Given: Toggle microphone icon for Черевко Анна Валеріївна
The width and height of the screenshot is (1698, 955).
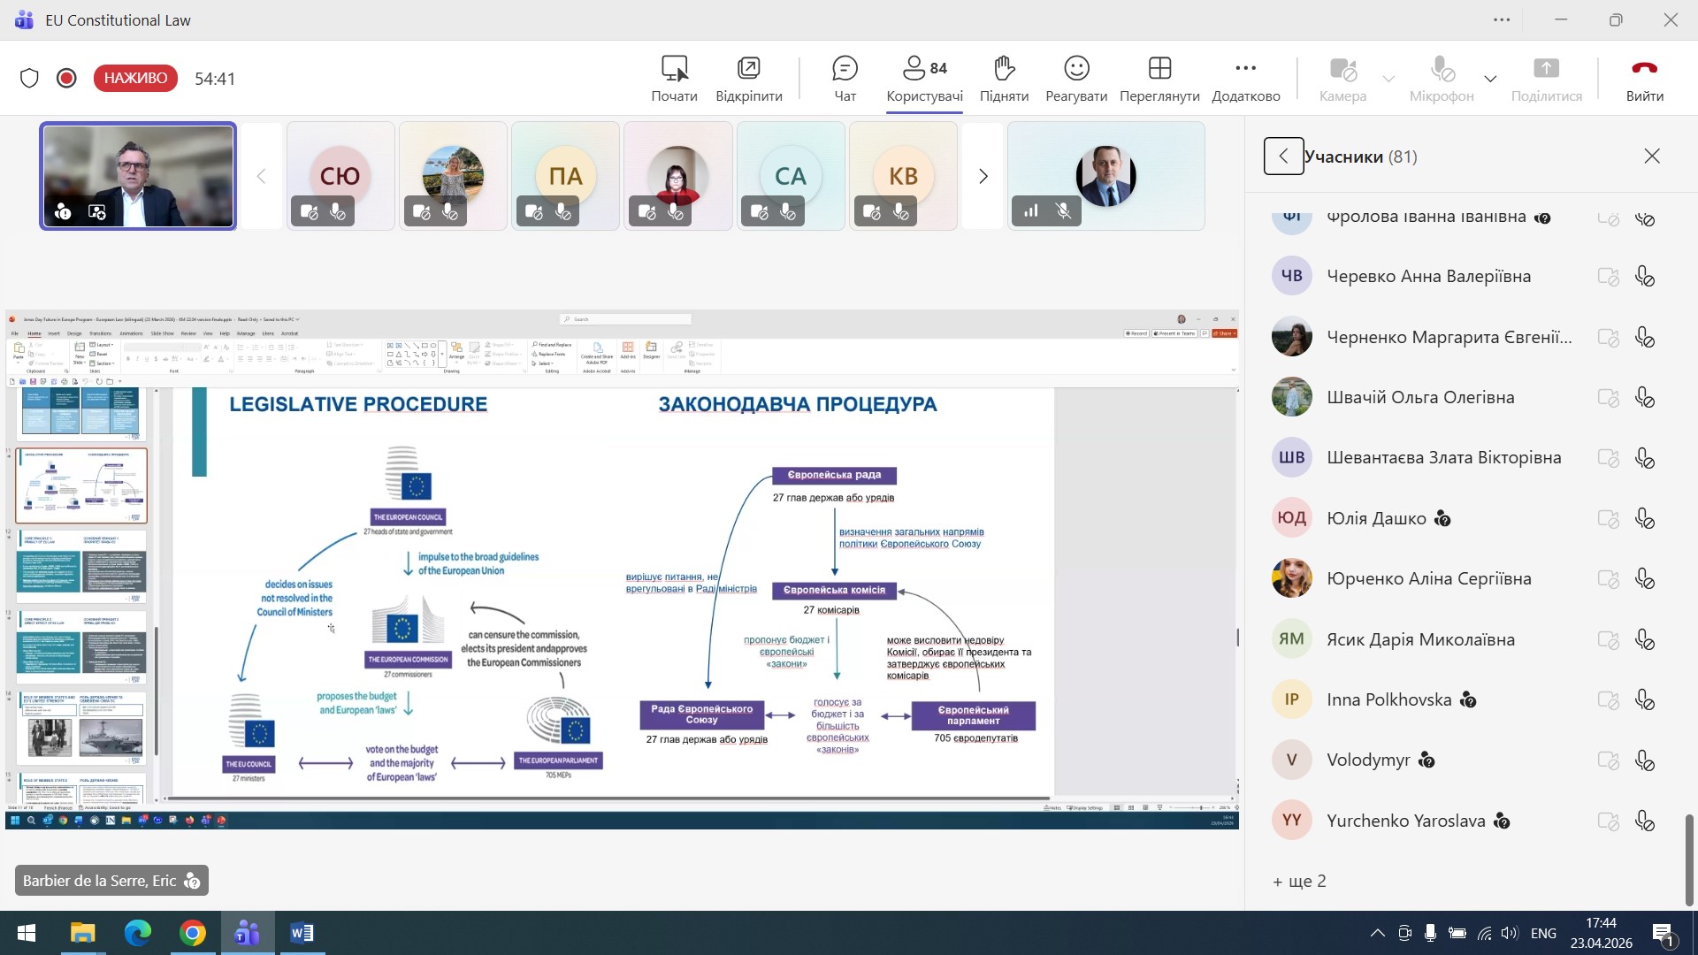Looking at the screenshot, I should point(1644,277).
